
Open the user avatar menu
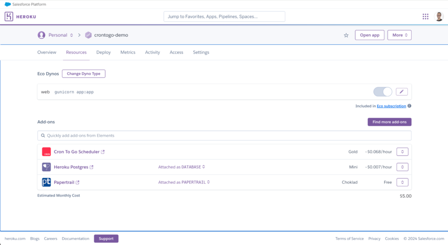(439, 16)
